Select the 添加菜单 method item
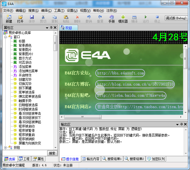 (25, 67)
